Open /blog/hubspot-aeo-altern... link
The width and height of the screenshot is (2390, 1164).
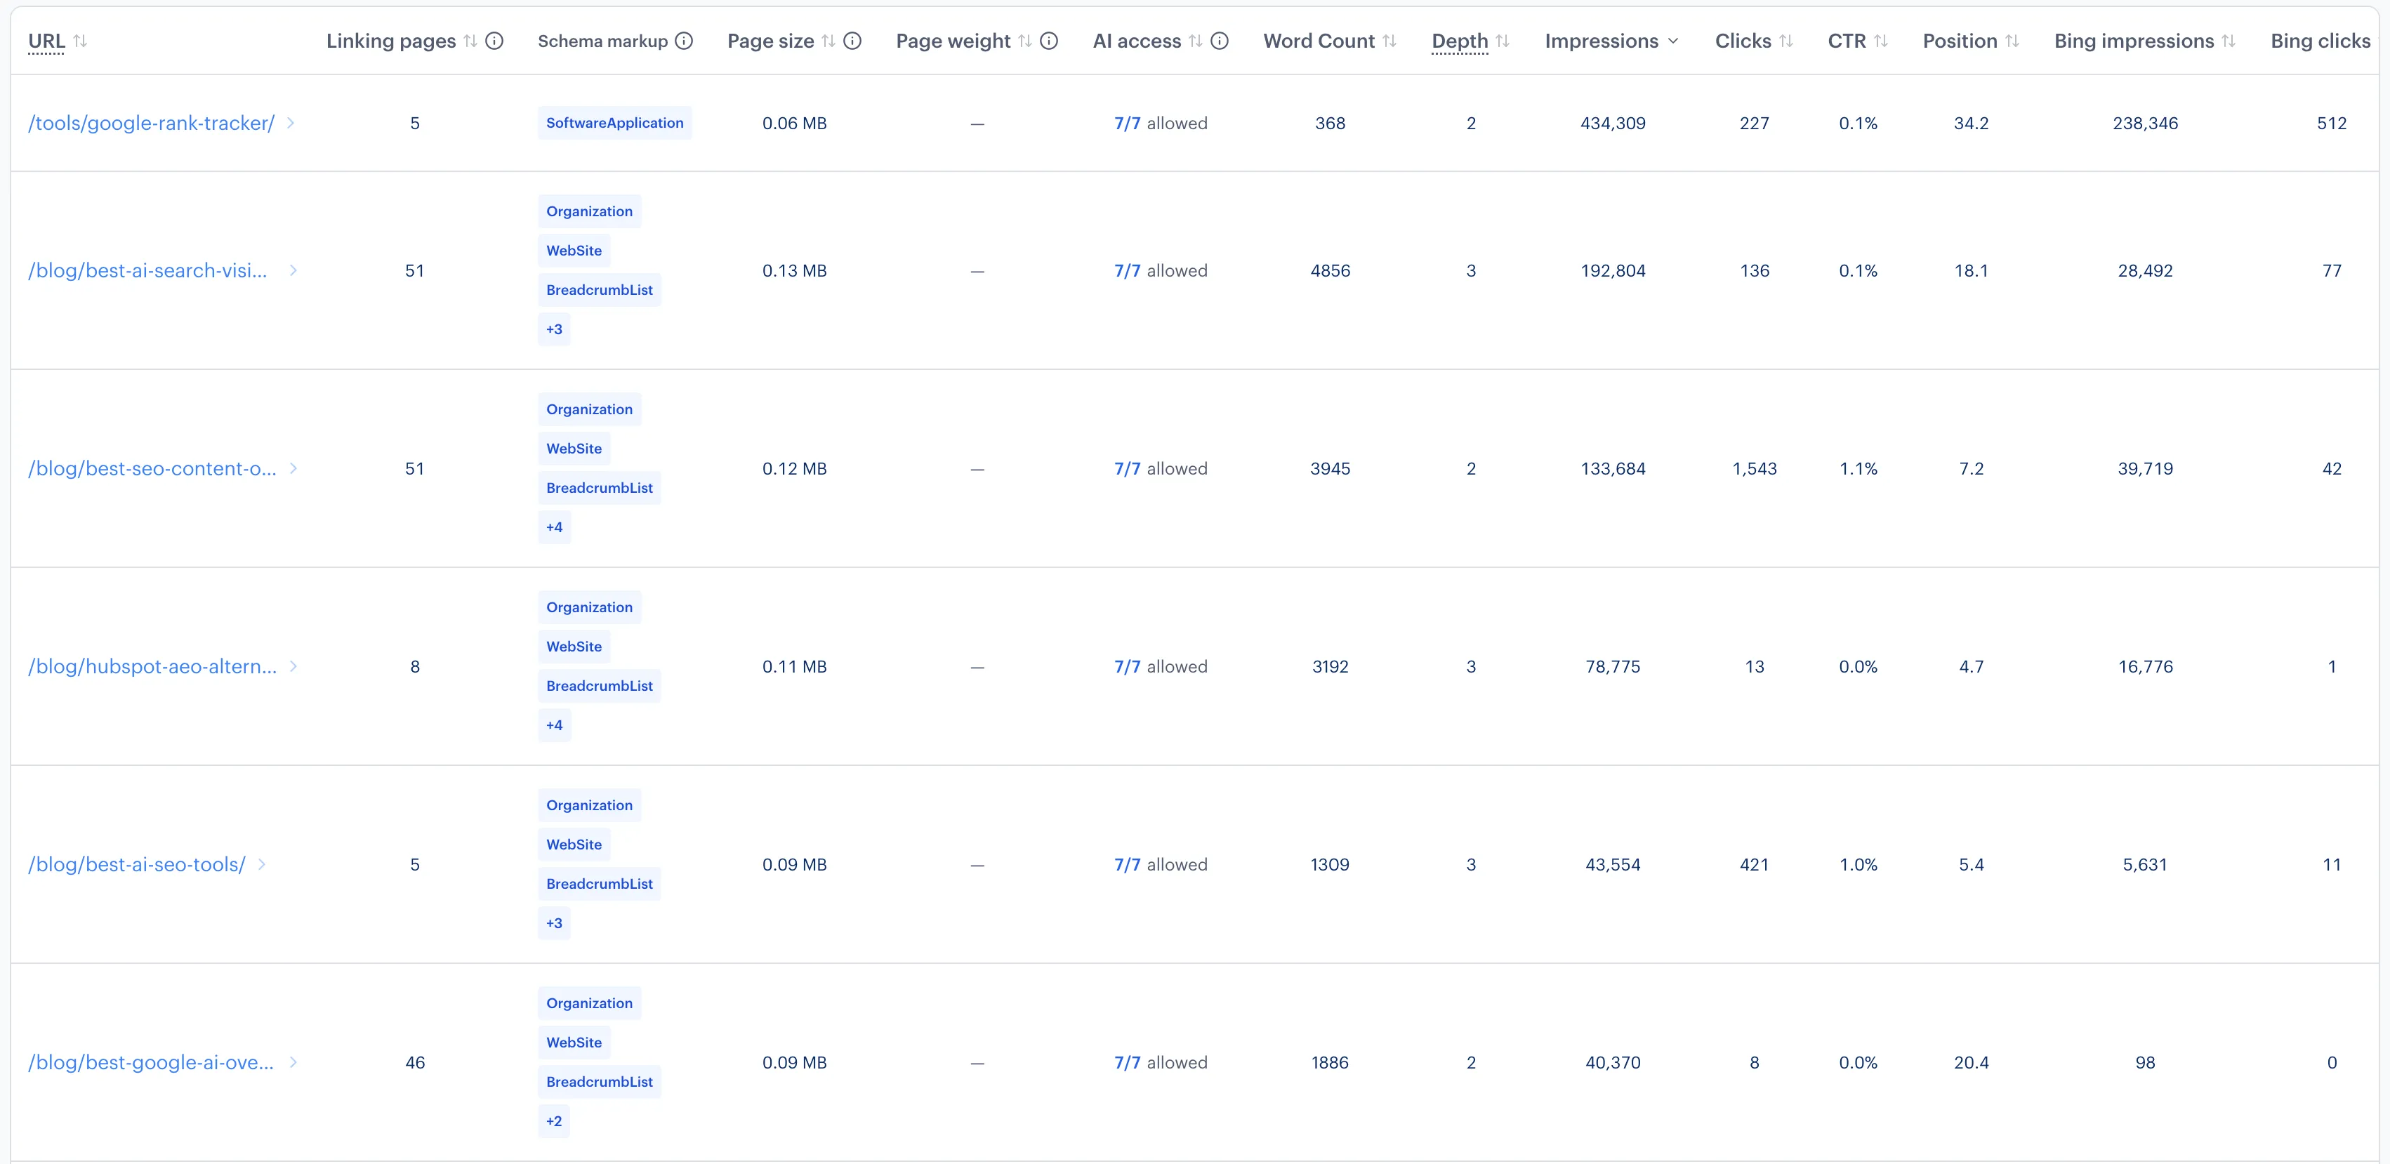coord(152,667)
